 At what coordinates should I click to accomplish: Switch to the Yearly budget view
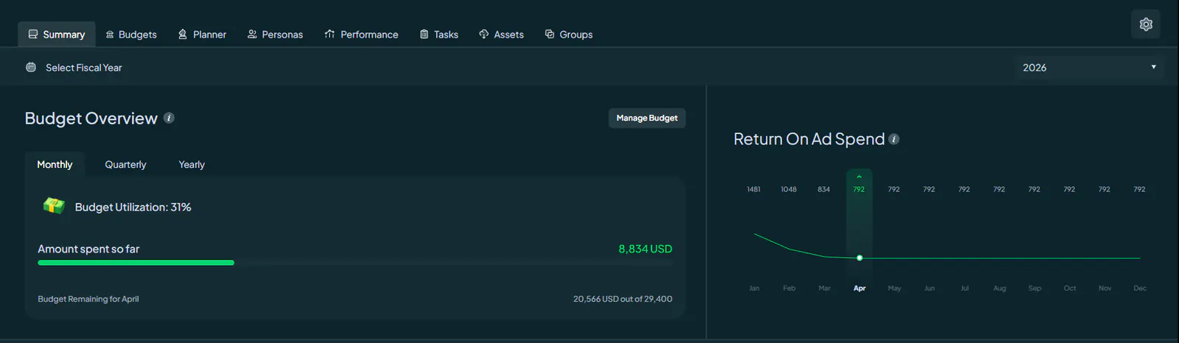192,164
